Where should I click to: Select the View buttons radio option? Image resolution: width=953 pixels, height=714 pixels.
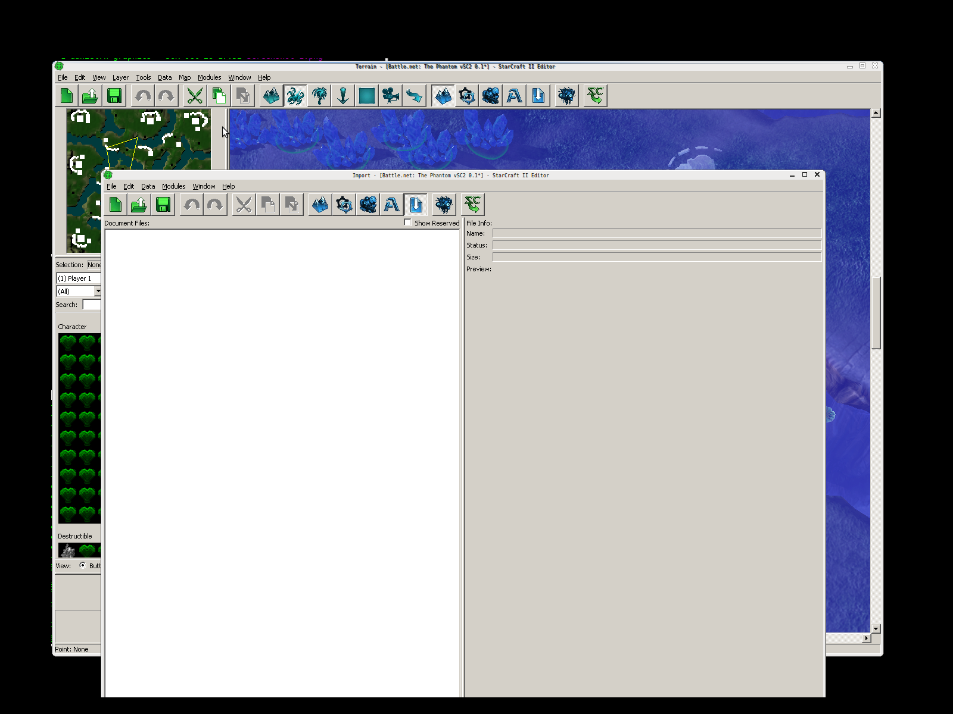[x=83, y=565]
